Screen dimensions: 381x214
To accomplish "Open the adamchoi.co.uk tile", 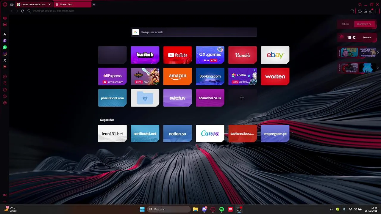I will 210,98.
